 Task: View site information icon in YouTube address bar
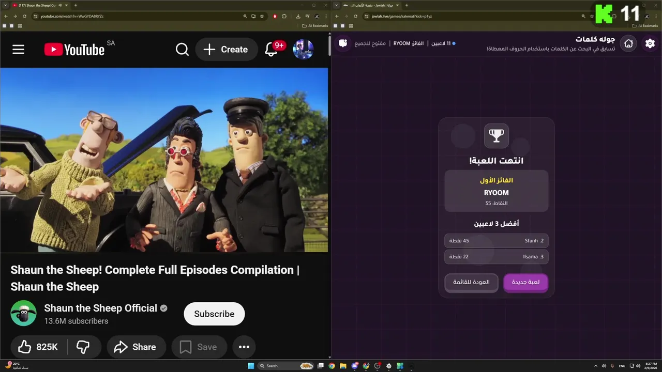coord(36,16)
